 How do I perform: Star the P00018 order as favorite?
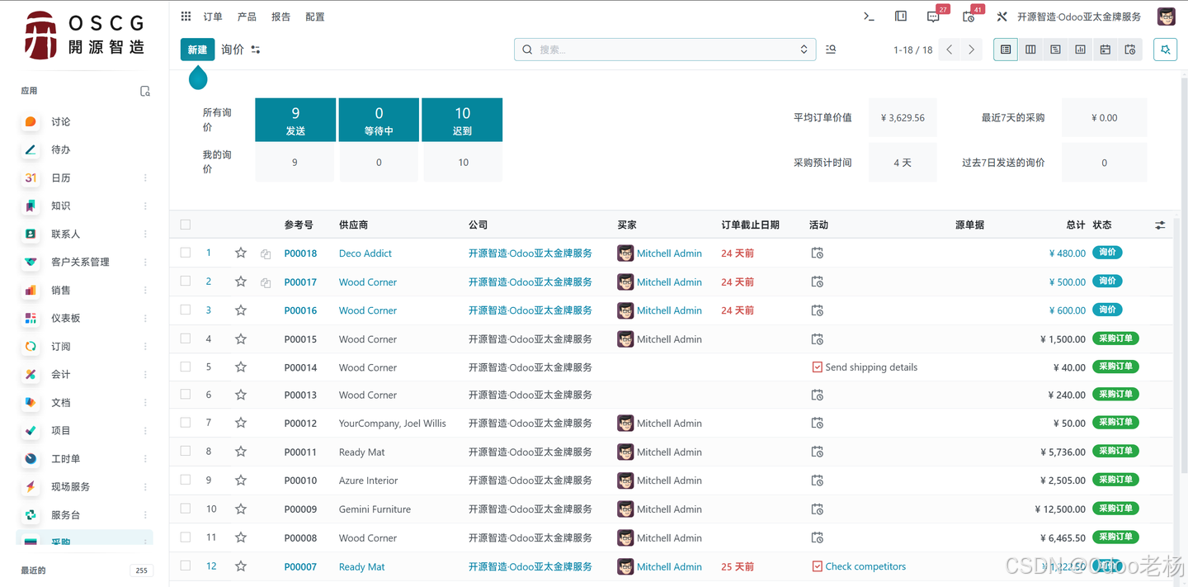(x=241, y=253)
